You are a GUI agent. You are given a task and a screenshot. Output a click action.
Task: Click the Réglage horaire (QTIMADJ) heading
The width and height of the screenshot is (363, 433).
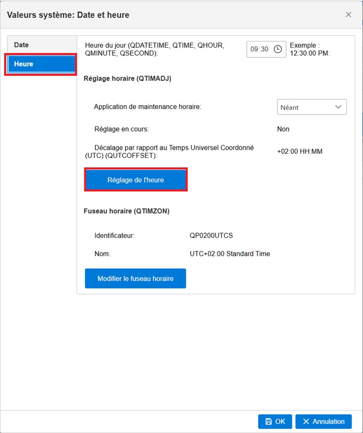127,79
